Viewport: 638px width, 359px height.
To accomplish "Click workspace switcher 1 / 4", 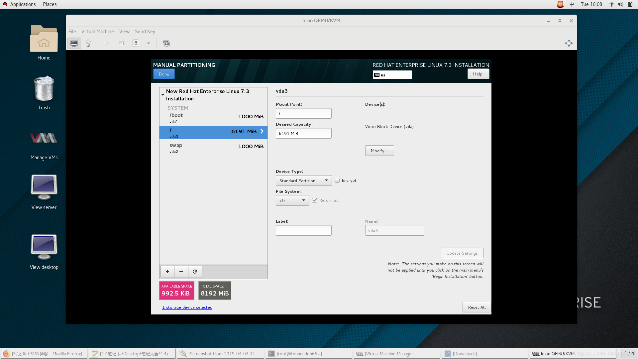I will 629,353.
